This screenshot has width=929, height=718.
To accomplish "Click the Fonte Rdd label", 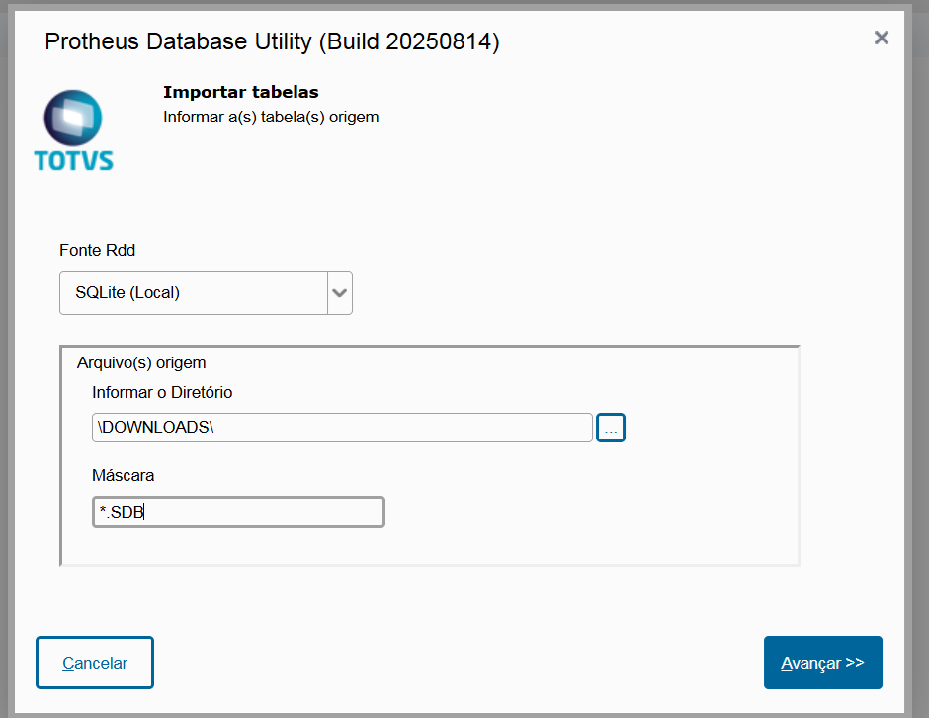I will click(x=97, y=250).
